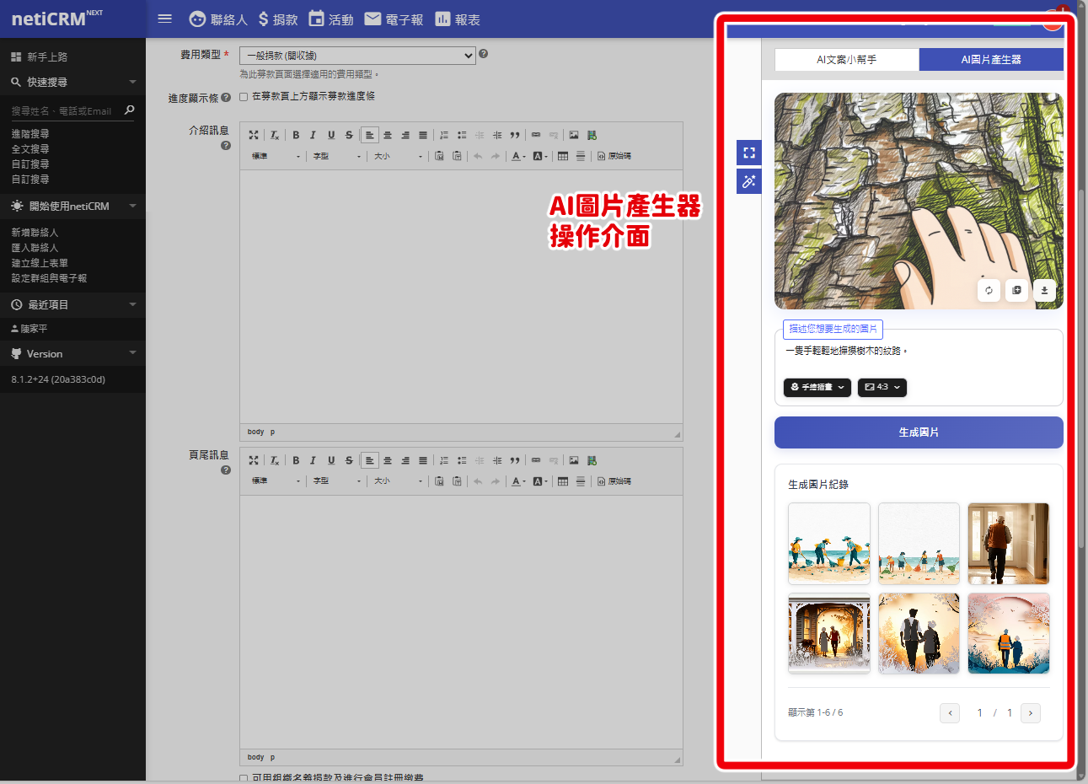Image resolution: width=1088 pixels, height=784 pixels.
Task: Open text color picker in 介紹訊息 editor
Action: [x=517, y=156]
